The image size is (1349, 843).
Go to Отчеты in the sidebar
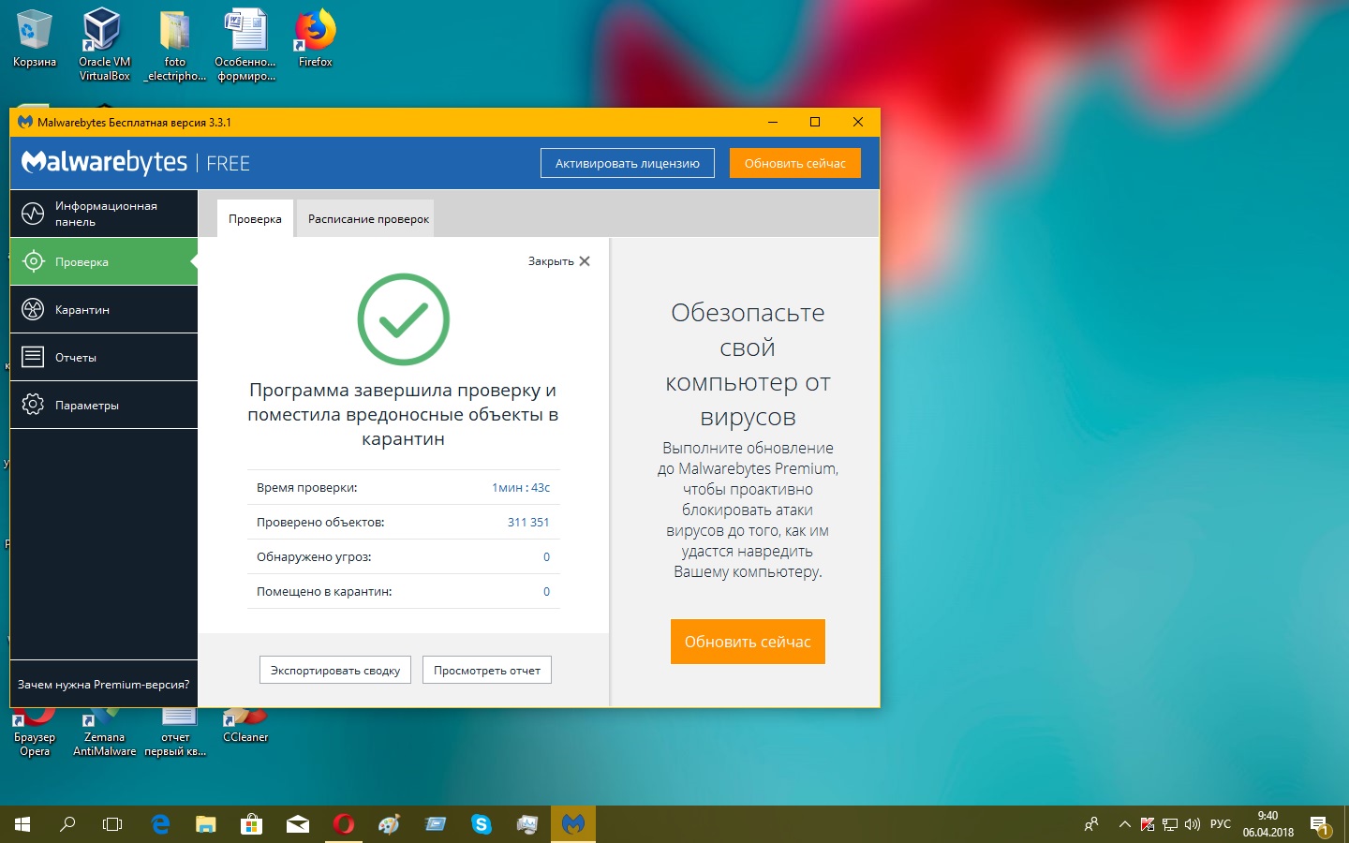point(104,357)
